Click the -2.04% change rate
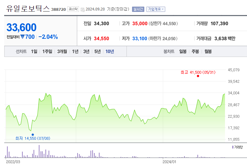This screenshot has height=167, width=247. [x=48, y=37]
